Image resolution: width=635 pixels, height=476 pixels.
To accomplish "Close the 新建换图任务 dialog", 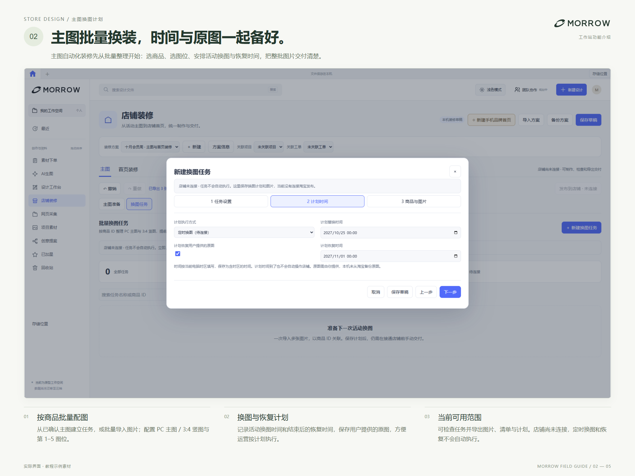I will 455,172.
